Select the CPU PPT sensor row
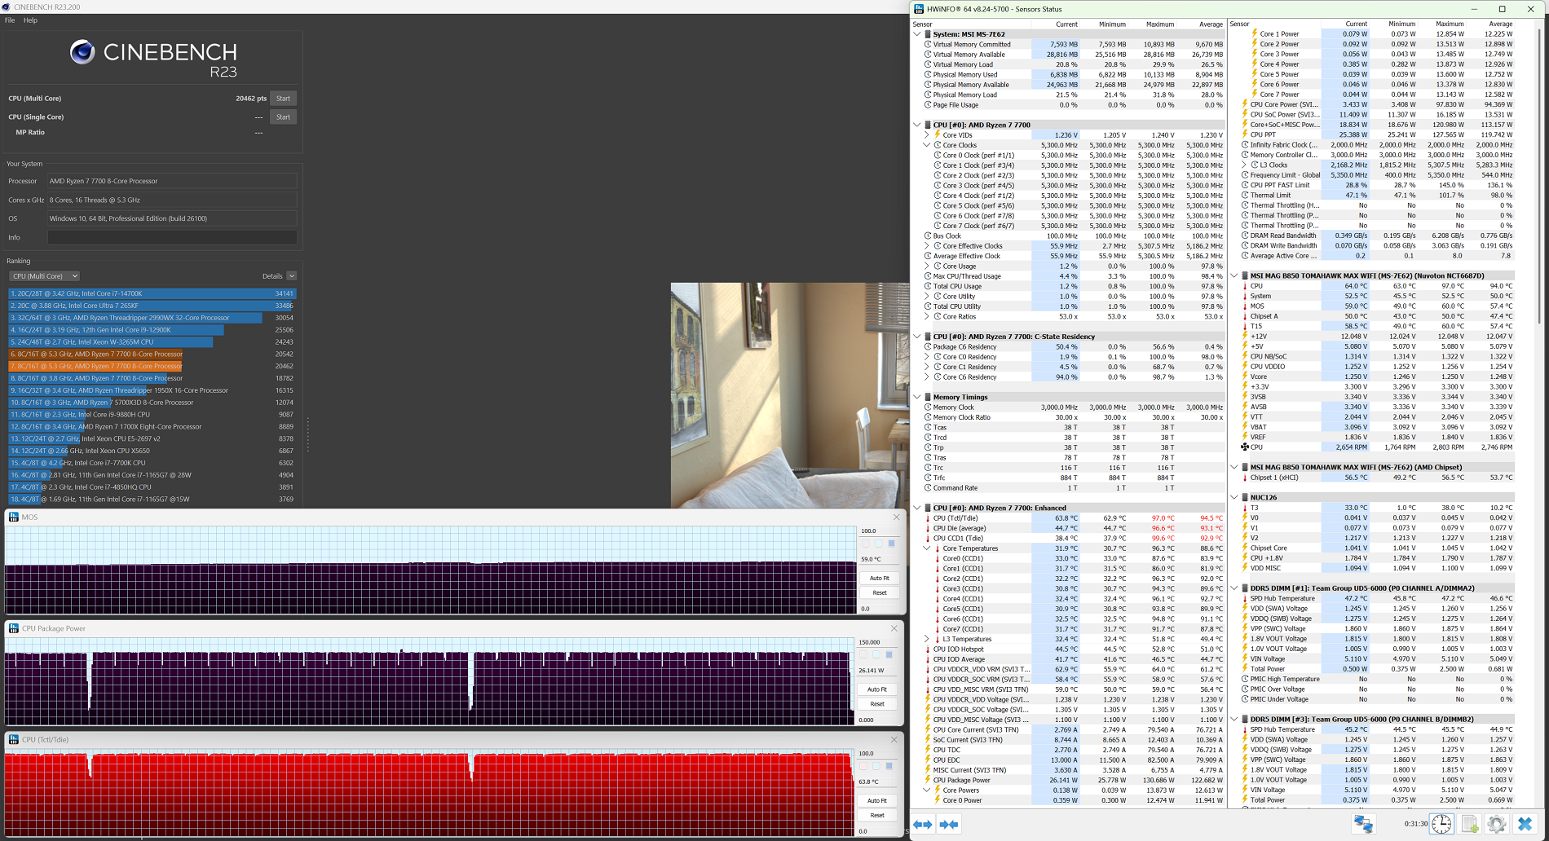1549x841 pixels. tap(1377, 135)
